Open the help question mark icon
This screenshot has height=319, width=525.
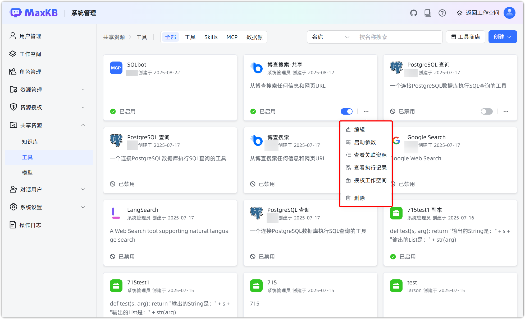(442, 13)
